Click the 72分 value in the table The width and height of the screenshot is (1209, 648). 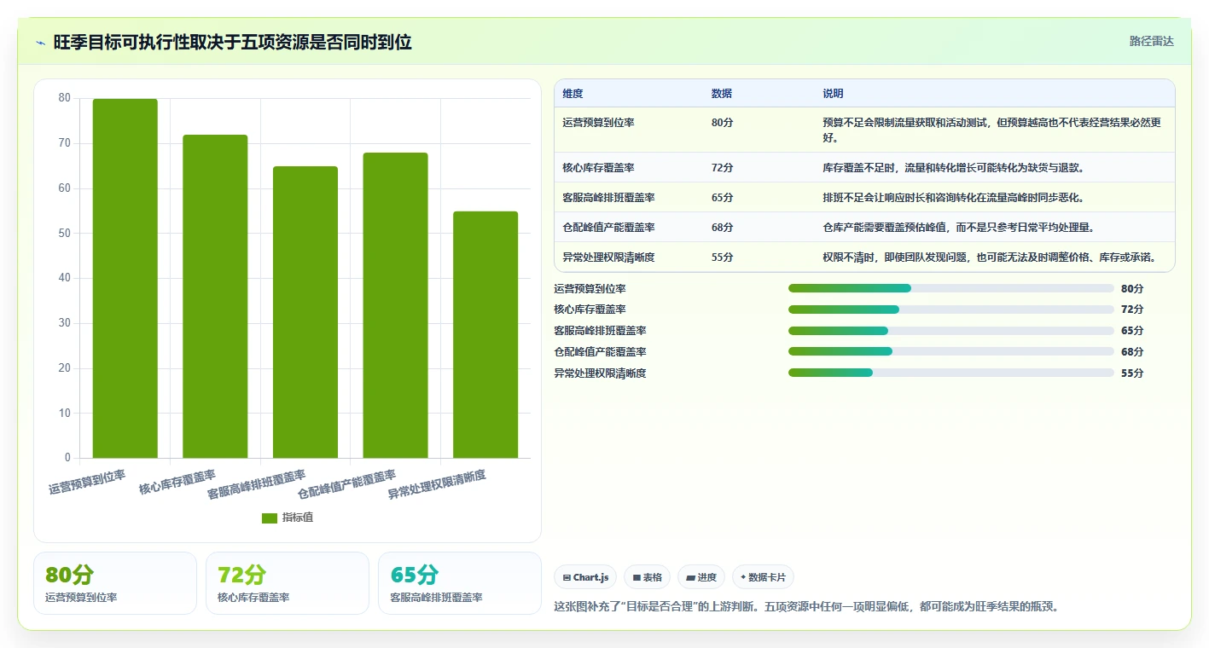pos(722,168)
